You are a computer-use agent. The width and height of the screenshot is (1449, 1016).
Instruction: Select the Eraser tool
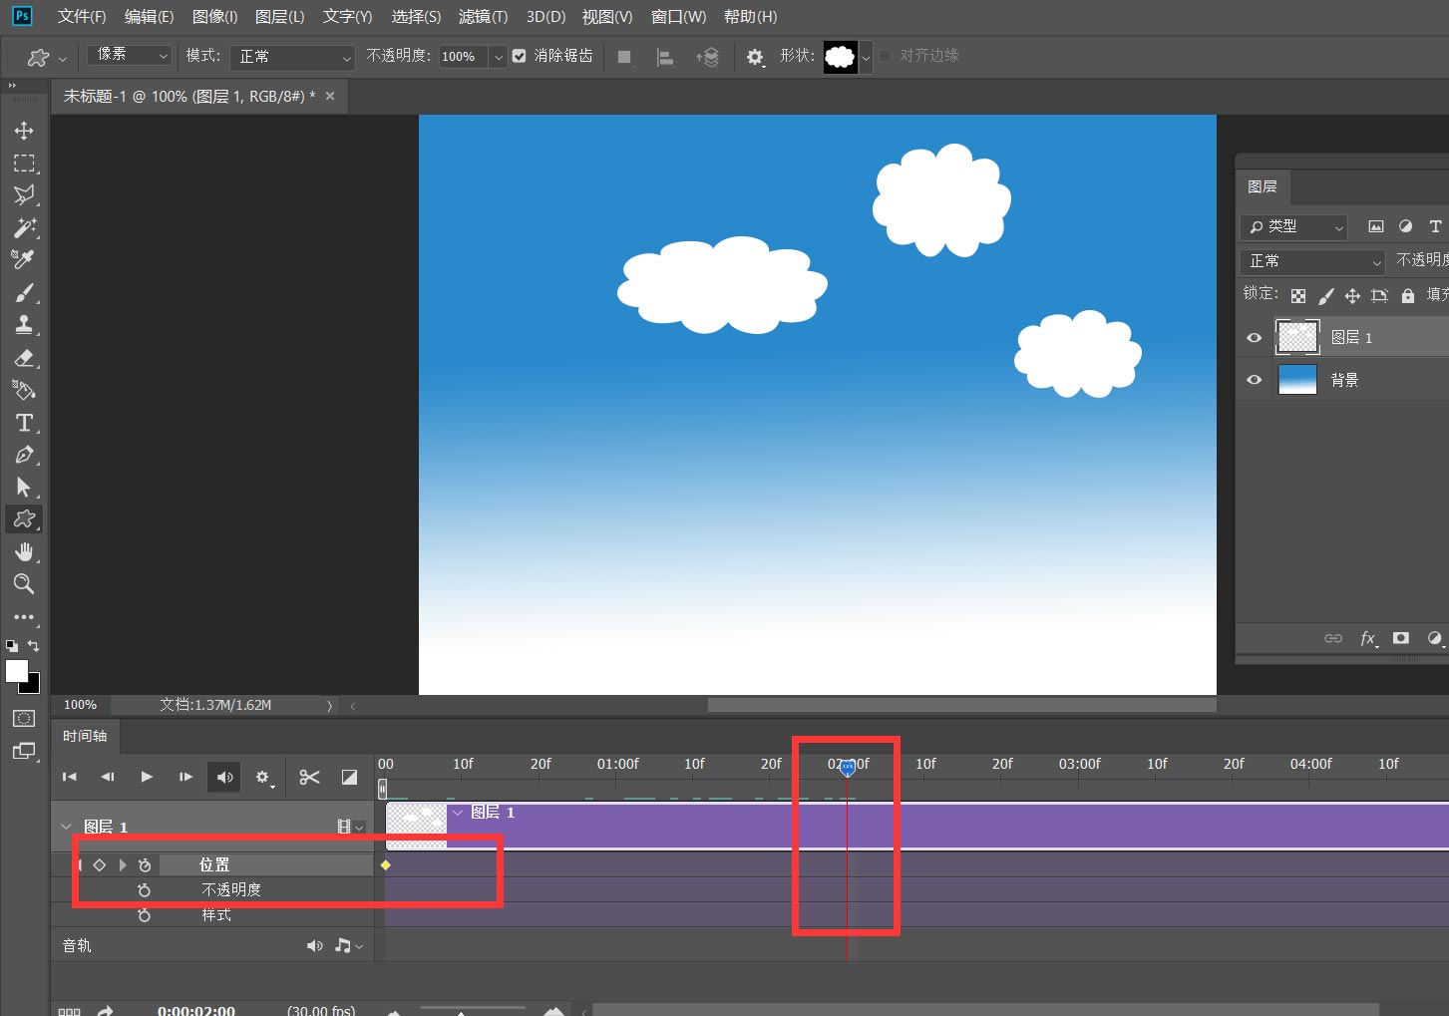[24, 358]
